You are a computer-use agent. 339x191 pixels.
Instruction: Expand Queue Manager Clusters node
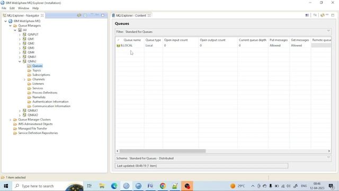pyautogui.click(x=10, y=120)
